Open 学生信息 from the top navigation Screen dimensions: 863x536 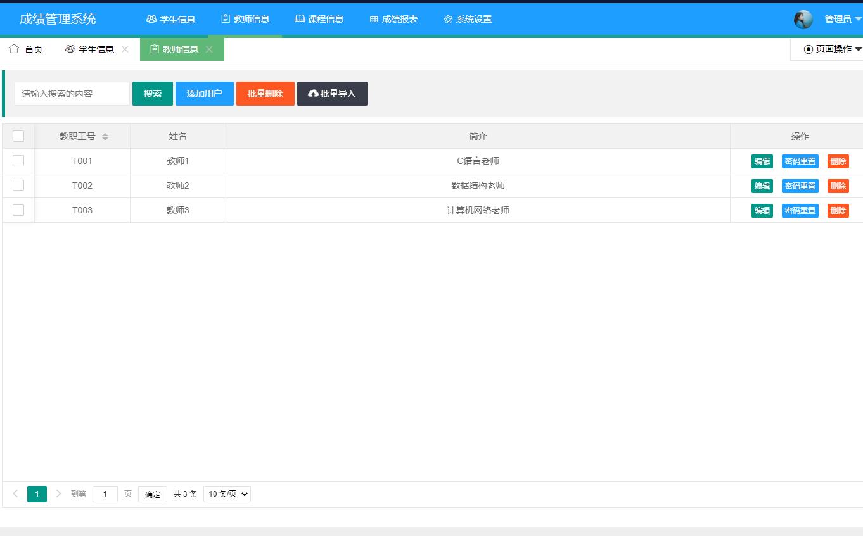(x=170, y=19)
